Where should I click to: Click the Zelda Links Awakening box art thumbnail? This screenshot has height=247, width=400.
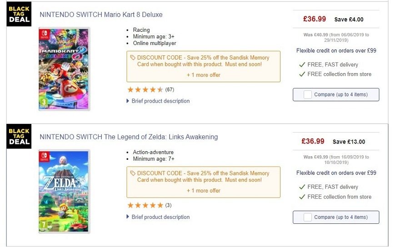pyautogui.click(x=64, y=192)
